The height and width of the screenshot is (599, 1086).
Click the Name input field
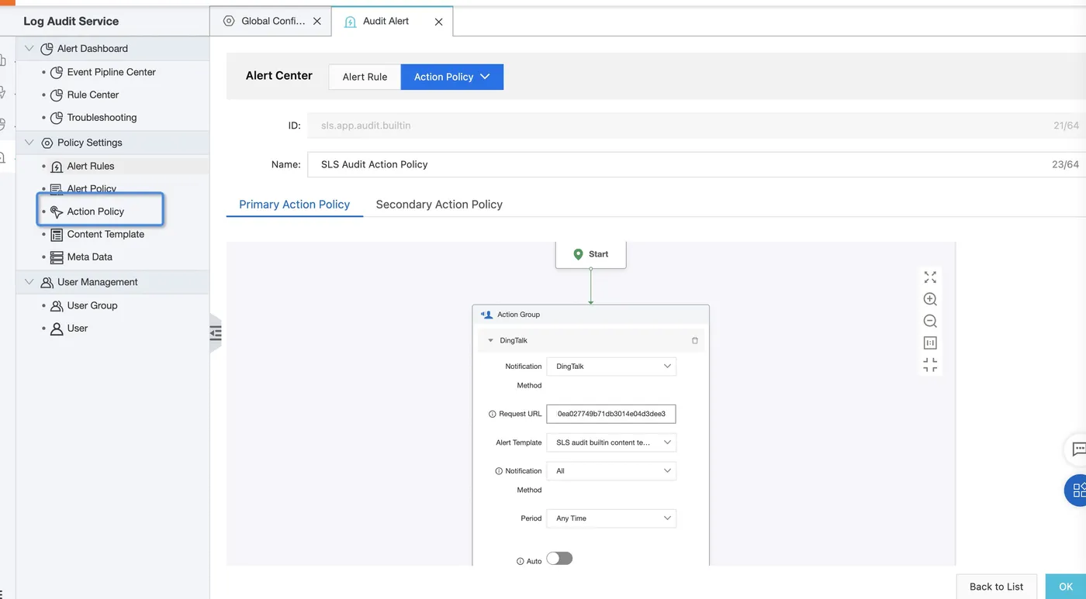pyautogui.click(x=696, y=164)
